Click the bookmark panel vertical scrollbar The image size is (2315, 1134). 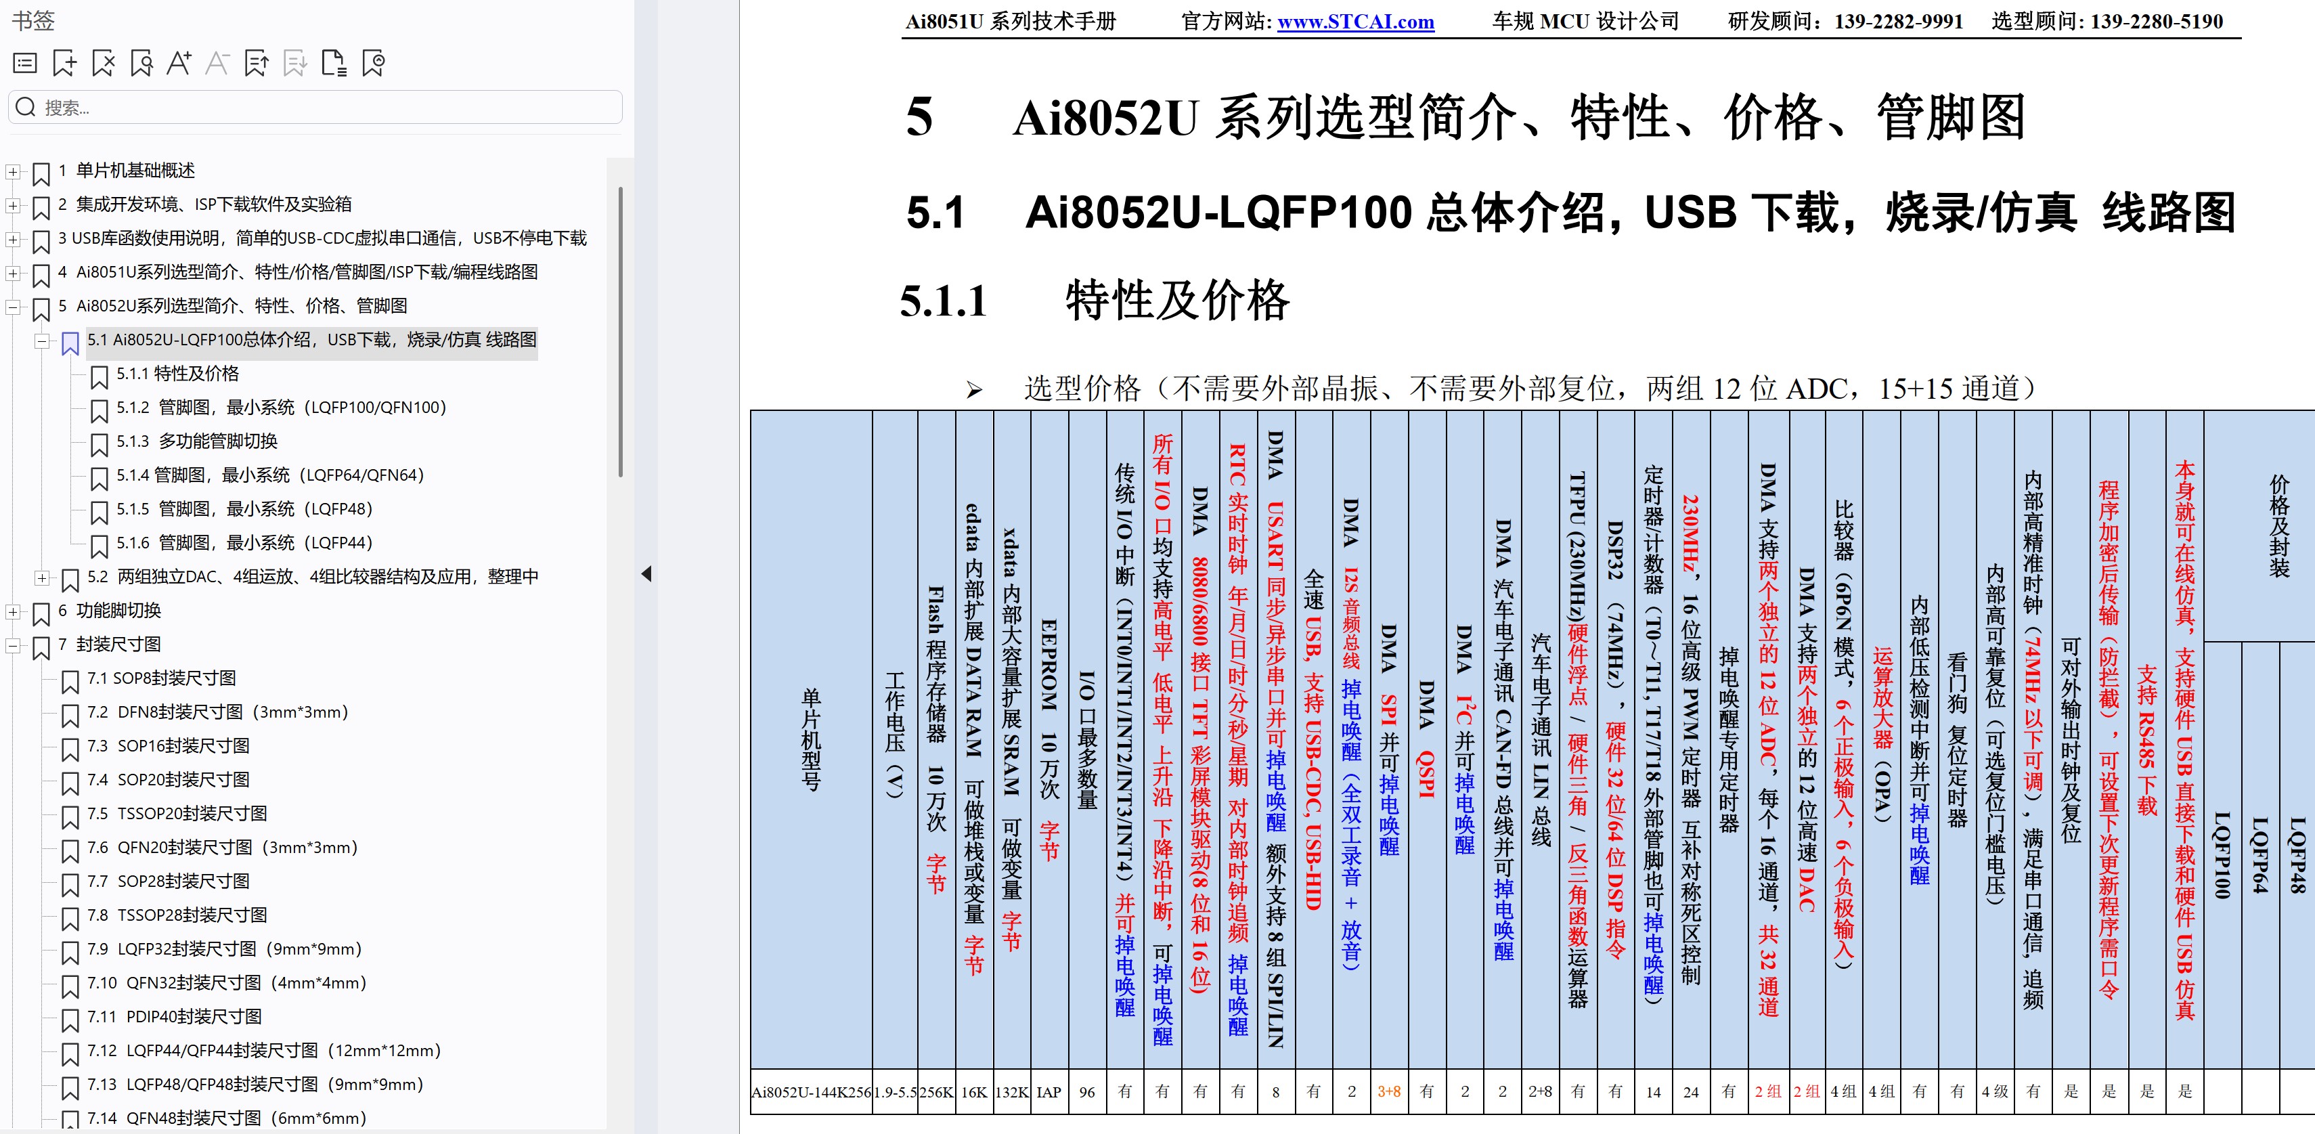click(x=620, y=330)
